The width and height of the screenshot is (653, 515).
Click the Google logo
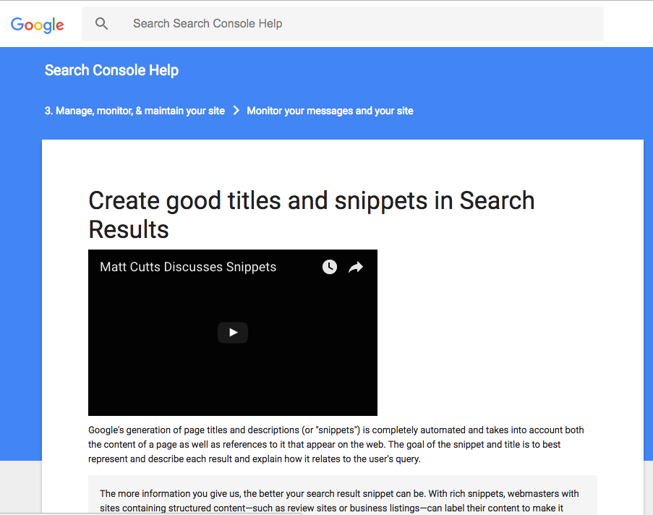(37, 25)
